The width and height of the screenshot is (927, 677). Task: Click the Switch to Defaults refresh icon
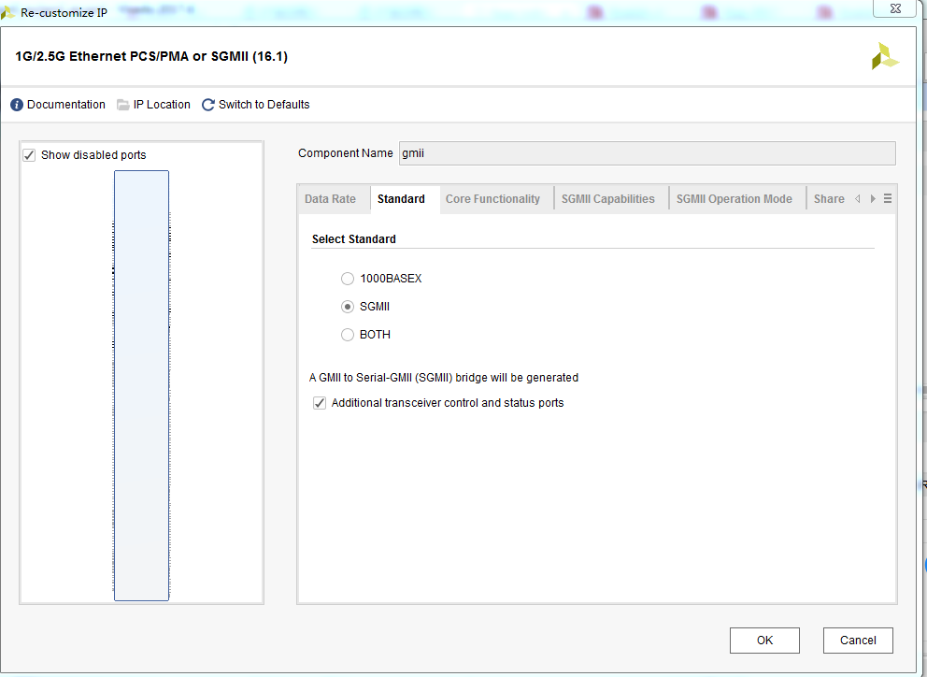pyautogui.click(x=208, y=105)
